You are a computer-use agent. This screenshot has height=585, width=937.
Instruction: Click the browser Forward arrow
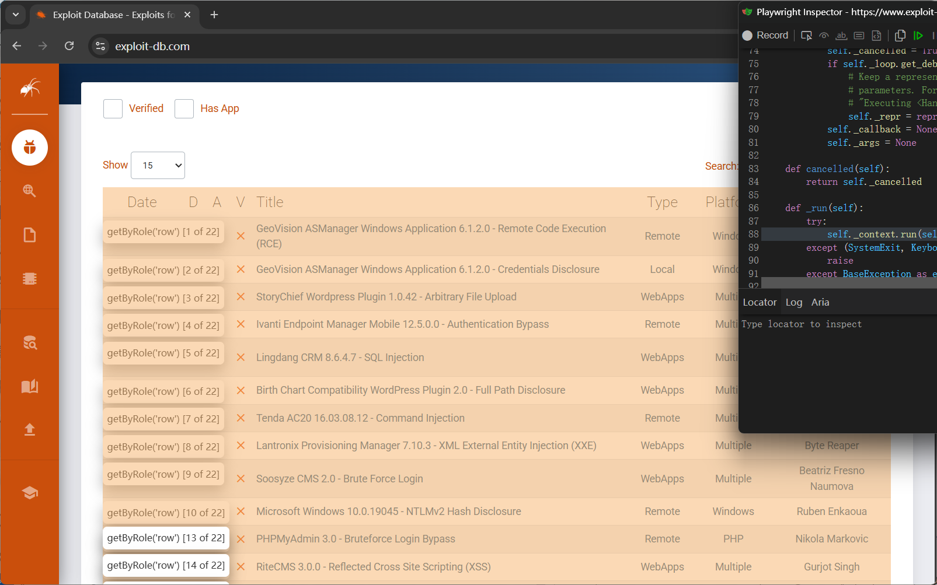tap(43, 46)
